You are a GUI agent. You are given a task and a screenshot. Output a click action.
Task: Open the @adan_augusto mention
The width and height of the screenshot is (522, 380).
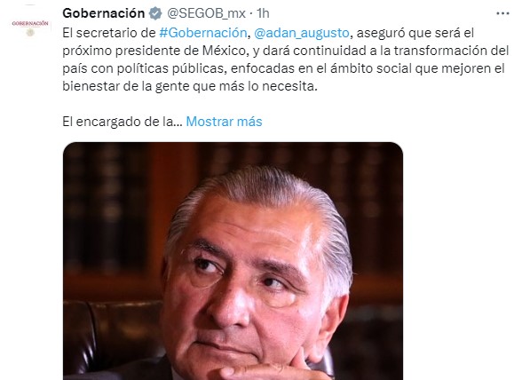point(302,33)
